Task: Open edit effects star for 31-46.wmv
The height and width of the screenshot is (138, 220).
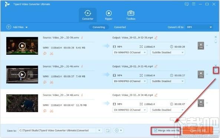Action: (x=45, y=82)
